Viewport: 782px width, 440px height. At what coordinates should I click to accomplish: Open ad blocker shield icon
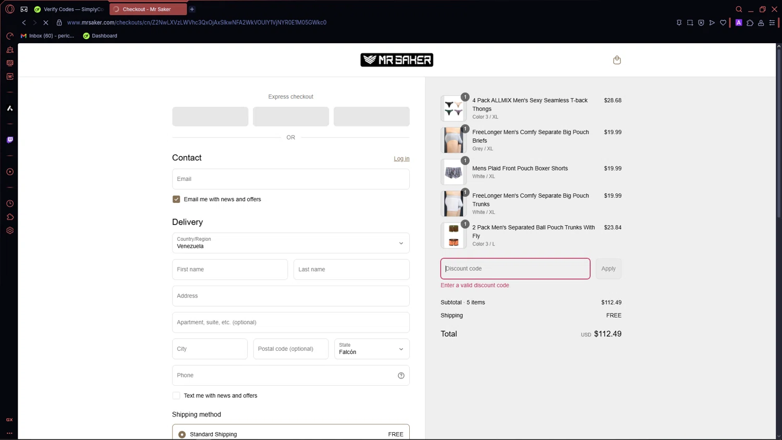pos(701,22)
